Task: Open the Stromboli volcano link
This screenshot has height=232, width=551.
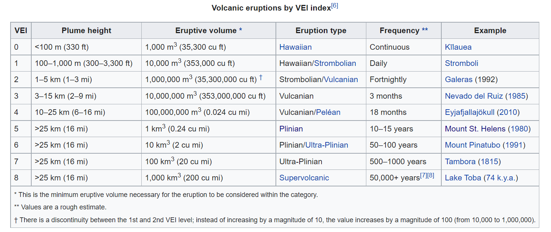Action: (461, 63)
